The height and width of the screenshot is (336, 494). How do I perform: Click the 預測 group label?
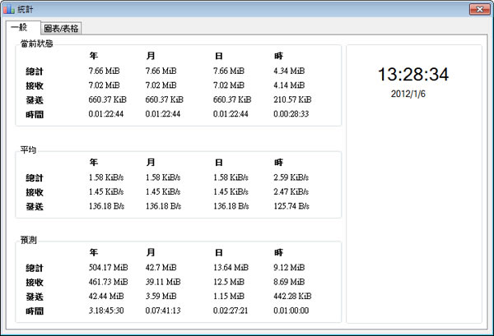coord(29,240)
